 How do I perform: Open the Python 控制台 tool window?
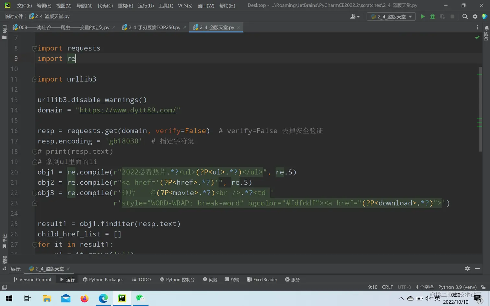(177, 279)
